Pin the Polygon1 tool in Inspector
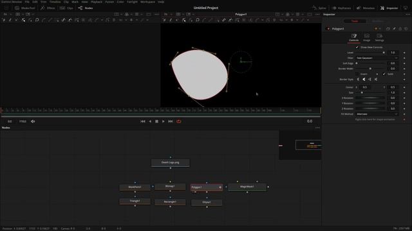The width and height of the screenshot is (412, 231). (394, 29)
